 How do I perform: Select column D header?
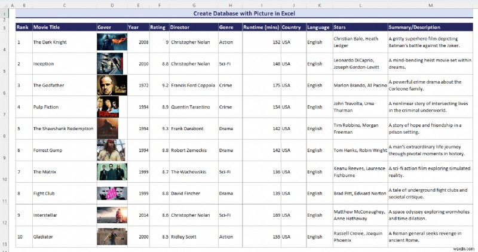click(x=112, y=5)
